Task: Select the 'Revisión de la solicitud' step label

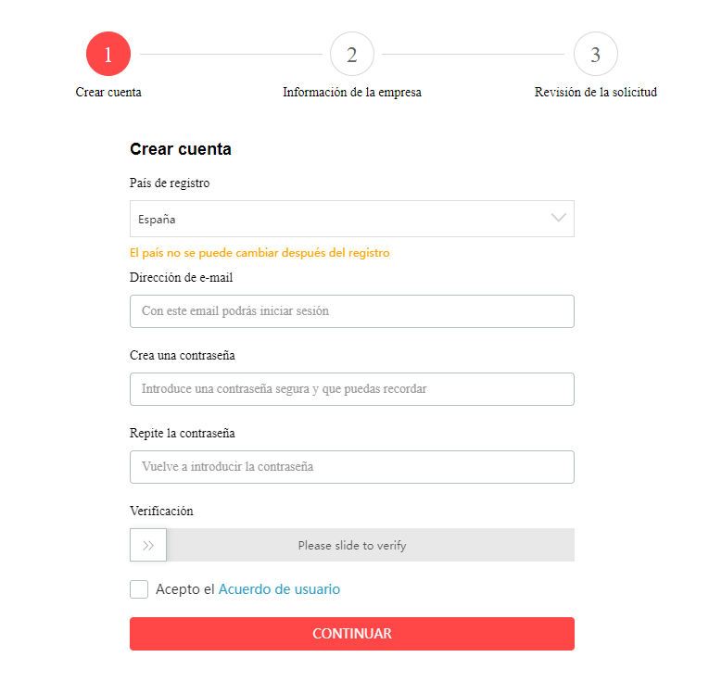Action: pos(596,93)
